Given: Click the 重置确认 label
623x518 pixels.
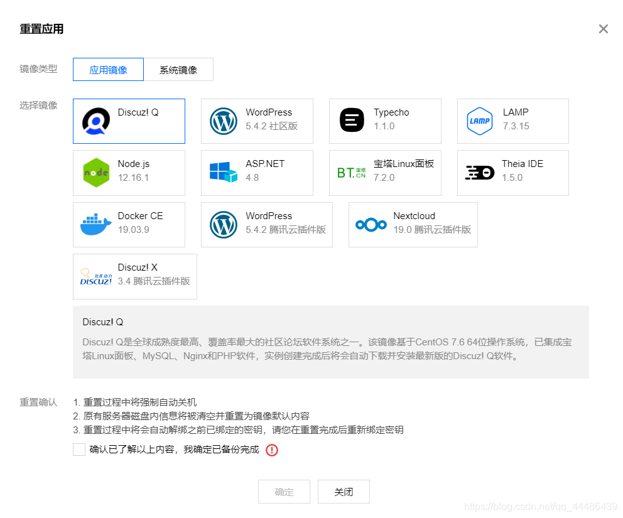Looking at the screenshot, I should (38, 402).
